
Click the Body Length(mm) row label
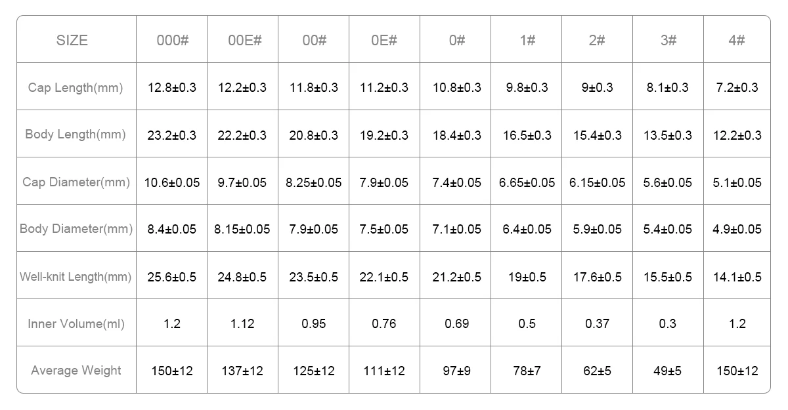tap(76, 134)
